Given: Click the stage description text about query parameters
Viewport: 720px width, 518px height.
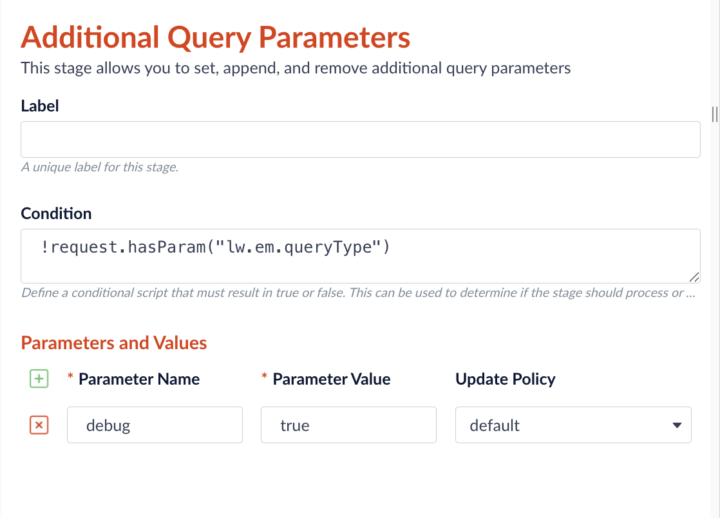Looking at the screenshot, I should click(296, 68).
